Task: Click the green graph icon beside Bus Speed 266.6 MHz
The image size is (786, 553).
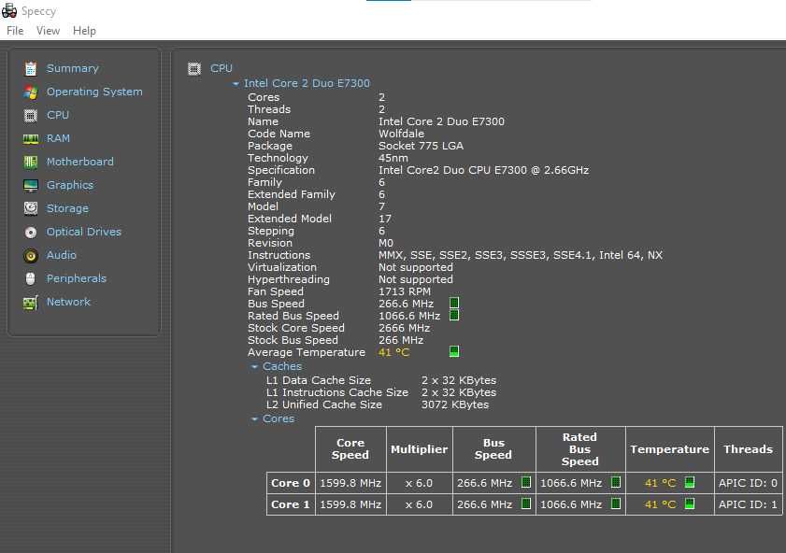Action: pyautogui.click(x=454, y=303)
